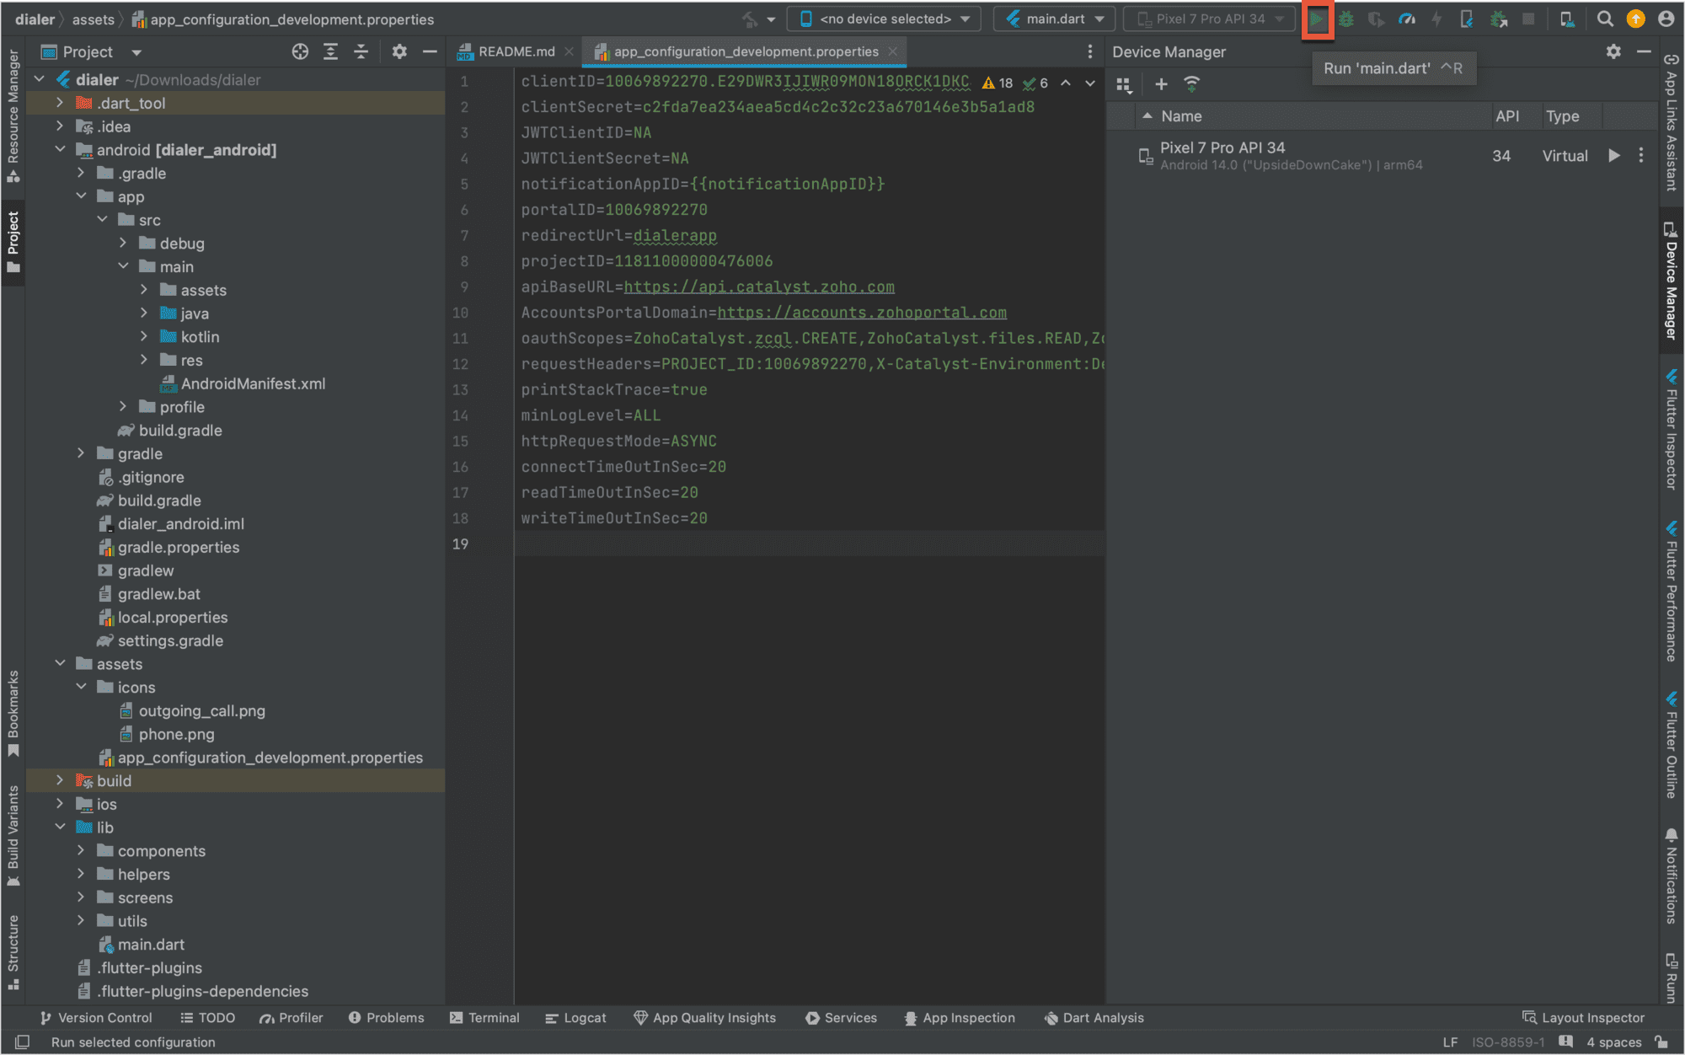This screenshot has height=1055, width=1685.
Task: Open the Device Manager toolbar icon
Action: pyautogui.click(x=1567, y=19)
